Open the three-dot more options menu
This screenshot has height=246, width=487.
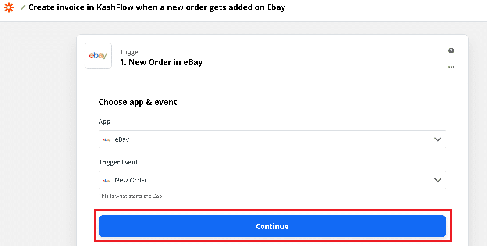coord(451,67)
